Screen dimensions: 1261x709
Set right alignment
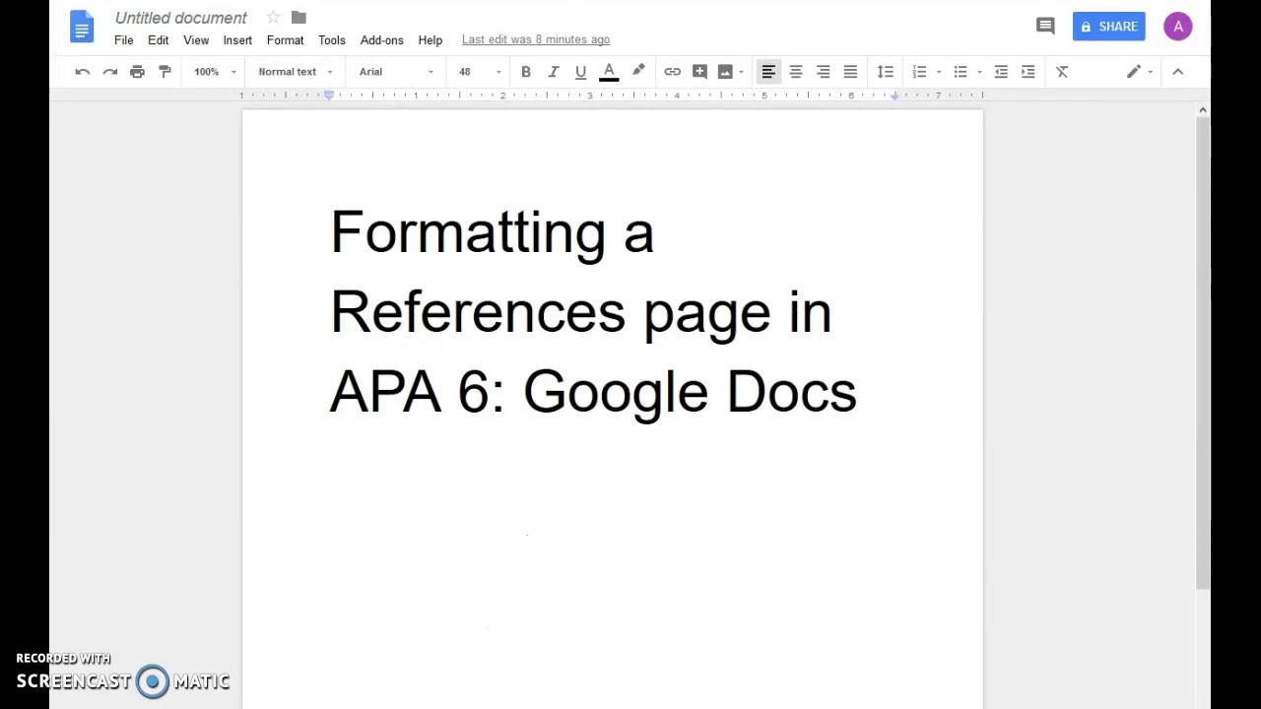point(823,72)
